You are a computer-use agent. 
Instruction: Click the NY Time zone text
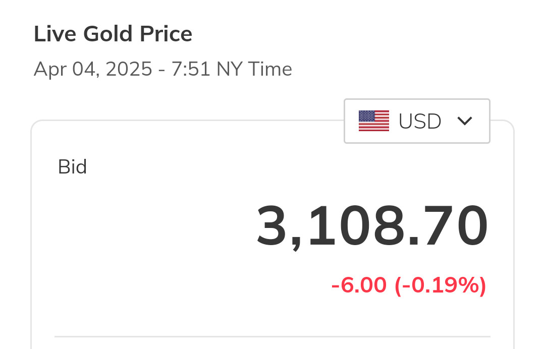(x=254, y=69)
